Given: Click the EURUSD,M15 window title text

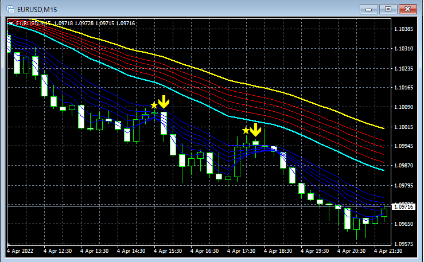Looking at the screenshot, I should (37, 10).
